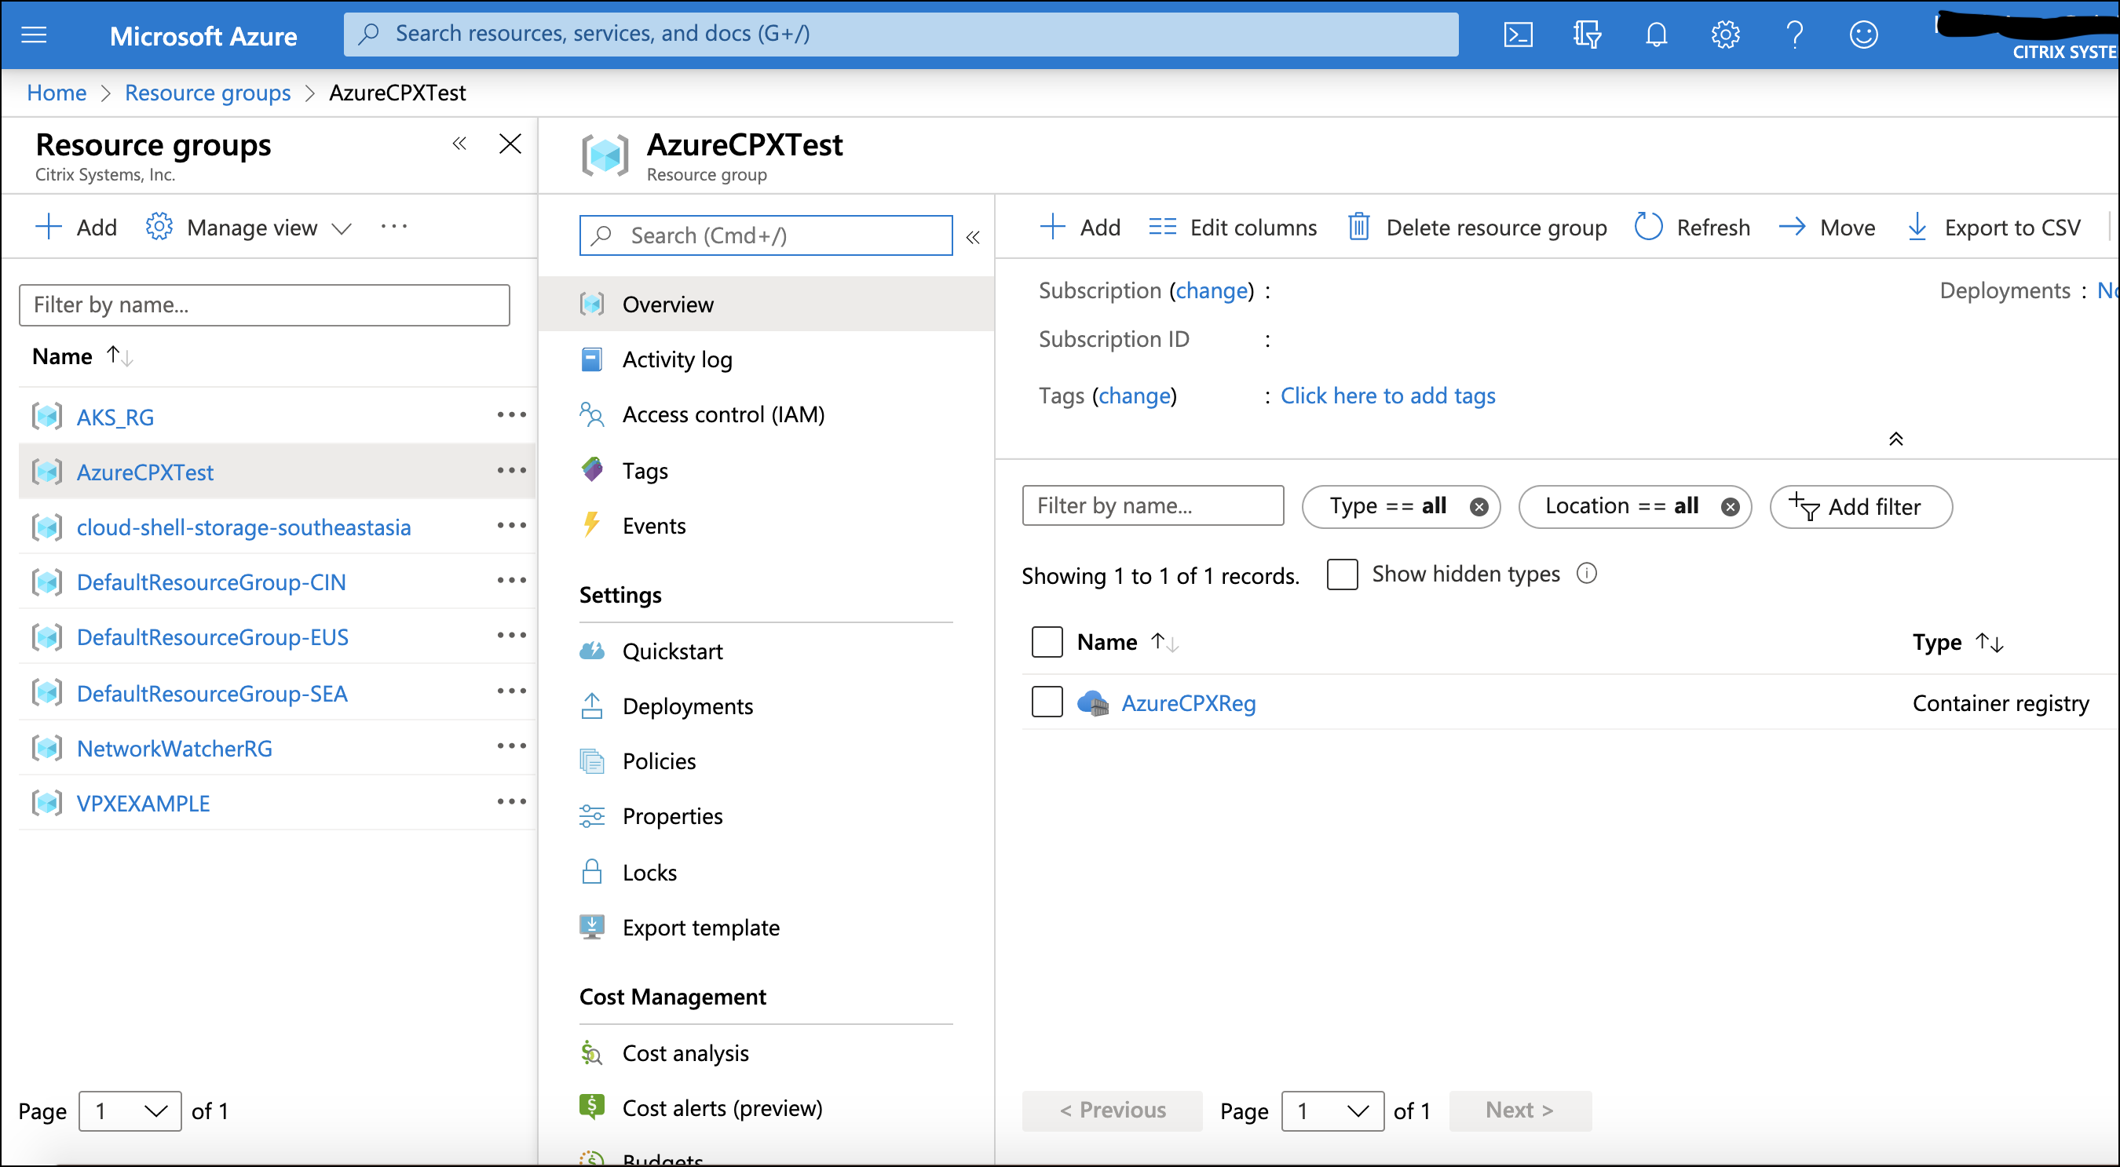This screenshot has width=2120, height=1167.
Task: Open more options ellipsis next to Manage view
Action: click(x=394, y=227)
